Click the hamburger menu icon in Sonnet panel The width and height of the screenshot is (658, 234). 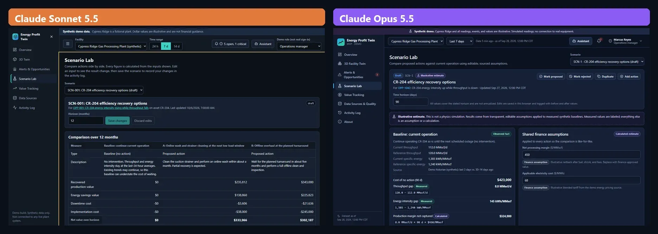(x=67, y=44)
